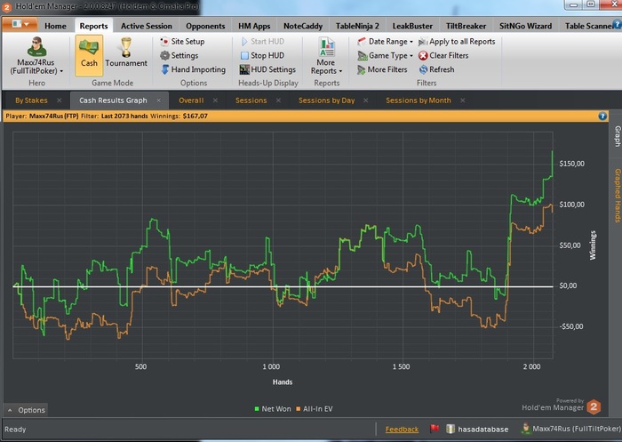Expand the Options panel

[x=26, y=410]
